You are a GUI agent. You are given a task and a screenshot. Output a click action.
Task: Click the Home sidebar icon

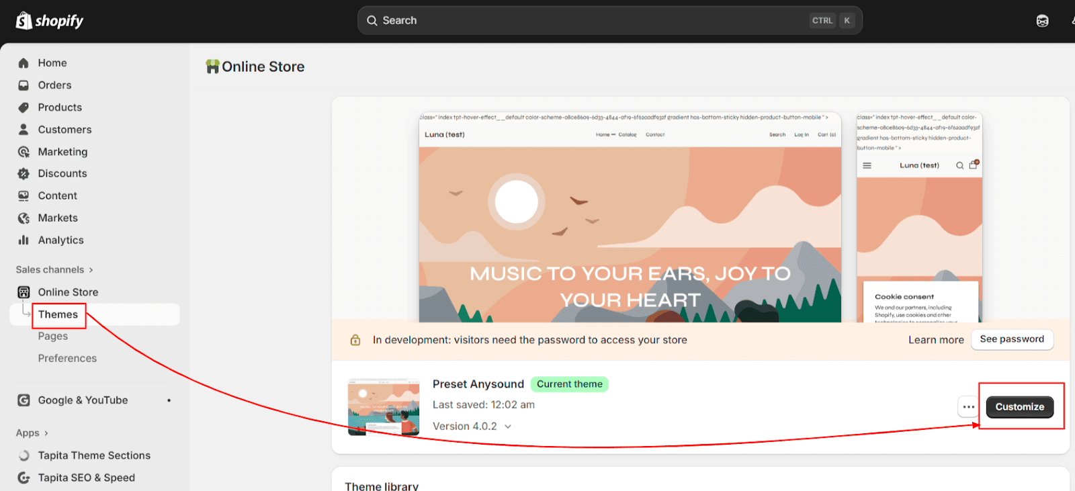point(24,63)
